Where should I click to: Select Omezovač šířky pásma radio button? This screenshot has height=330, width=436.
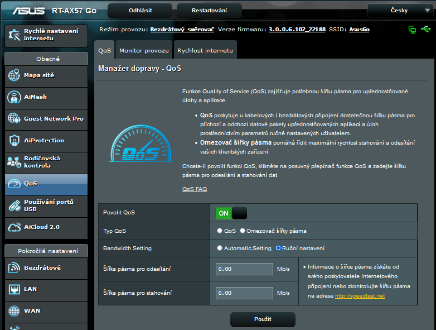tap(243, 231)
